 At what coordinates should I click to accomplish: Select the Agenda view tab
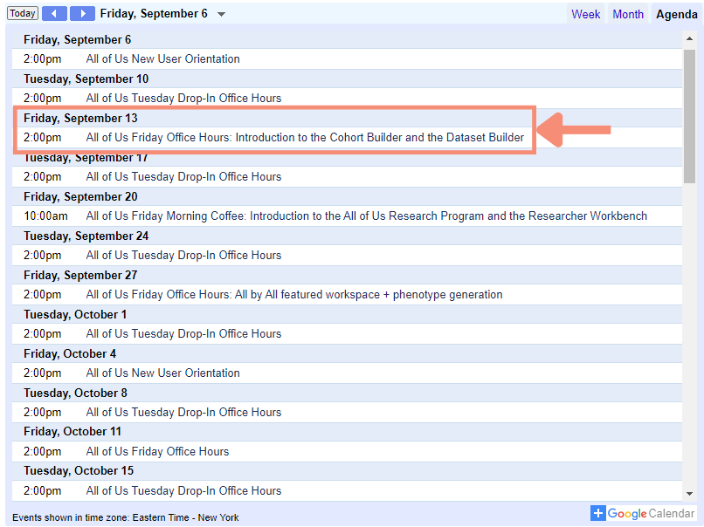coord(677,14)
